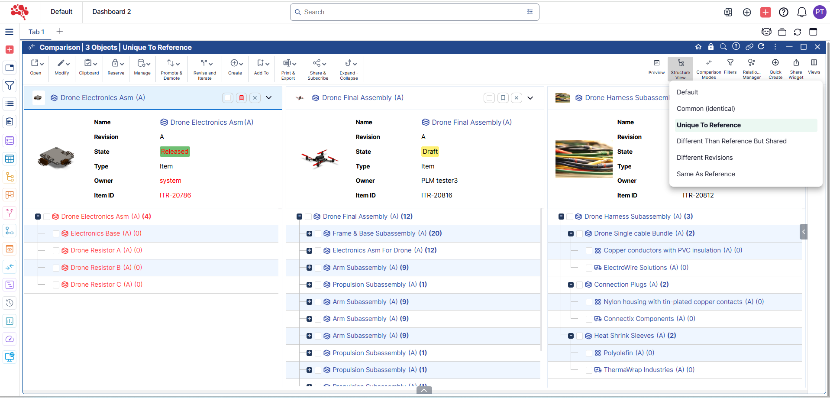Click the notification bell icon

(801, 12)
